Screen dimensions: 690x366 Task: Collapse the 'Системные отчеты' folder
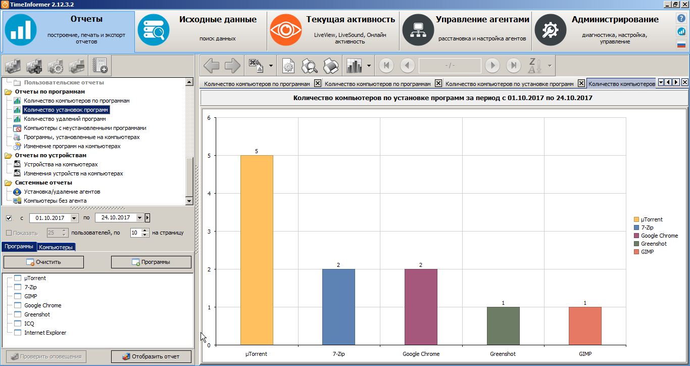(8, 182)
